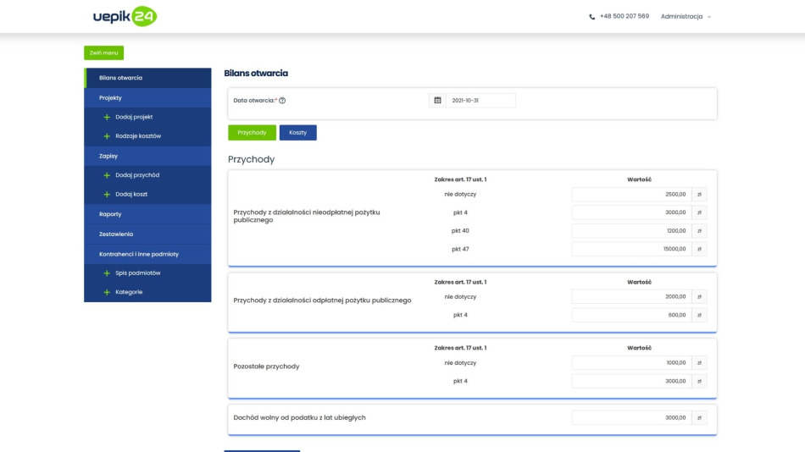
Task: Collapse sidebar with Zwiń menu button
Action: pos(103,52)
